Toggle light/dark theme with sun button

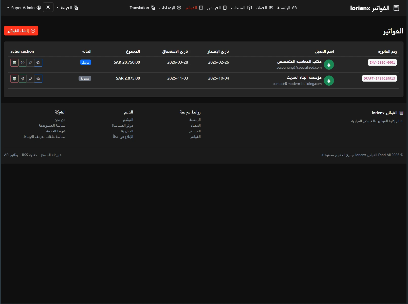(x=48, y=7)
